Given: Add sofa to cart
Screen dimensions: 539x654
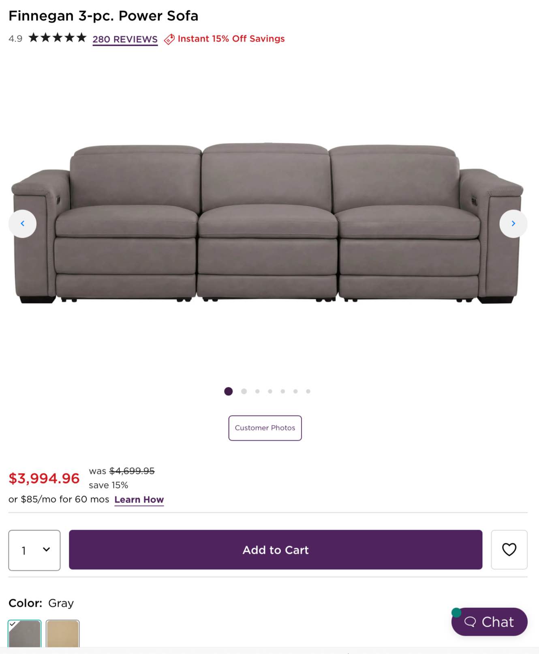Looking at the screenshot, I should [276, 550].
